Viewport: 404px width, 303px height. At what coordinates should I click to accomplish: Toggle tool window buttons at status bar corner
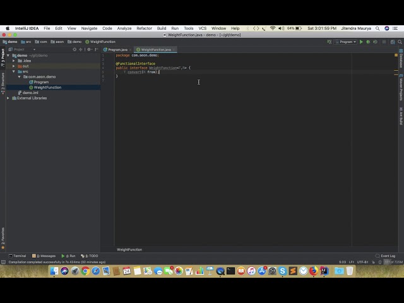pos(3,262)
